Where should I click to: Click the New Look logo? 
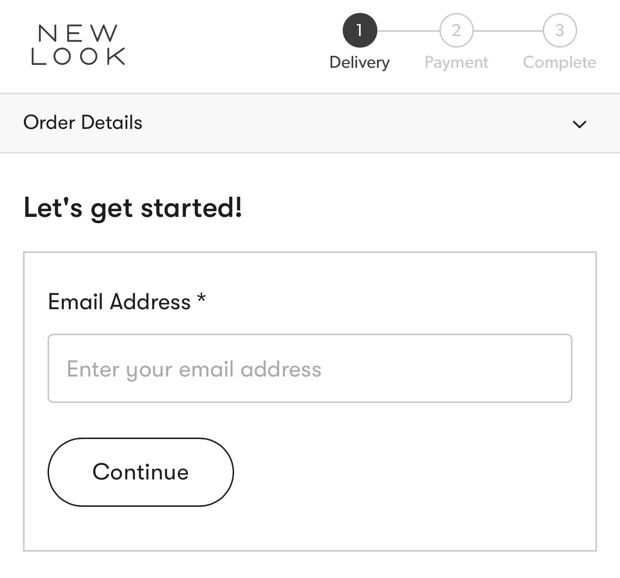[x=78, y=45]
